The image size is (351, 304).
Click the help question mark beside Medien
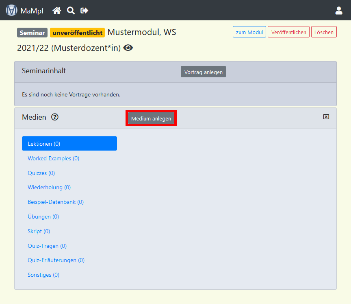tap(55, 117)
